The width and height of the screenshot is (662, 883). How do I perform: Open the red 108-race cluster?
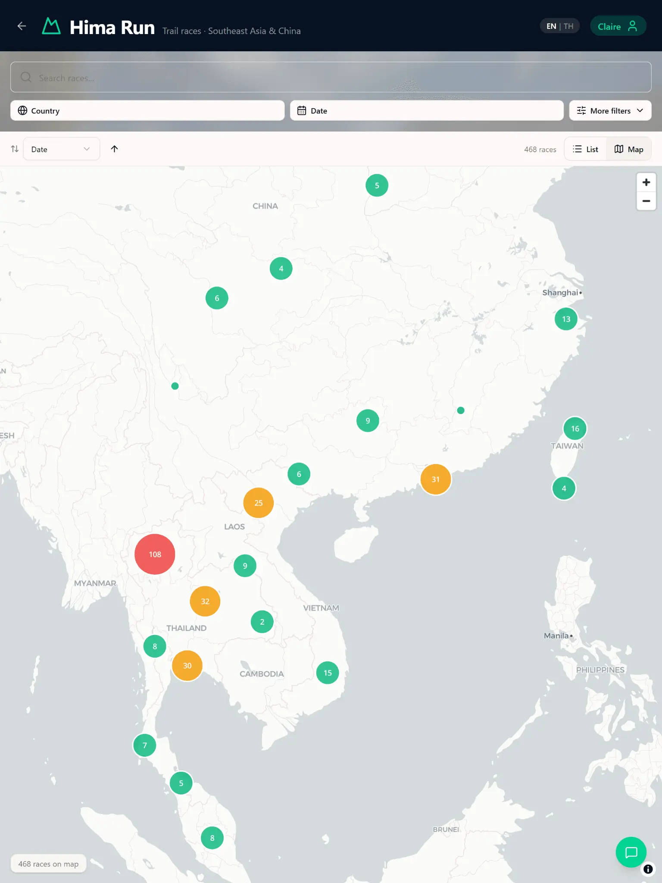tap(155, 554)
